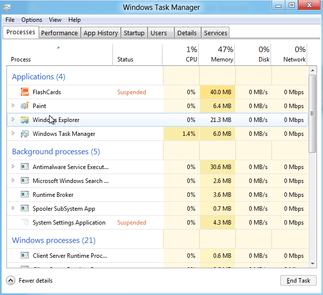Expand the Antimalware Service Executable entry
Viewport: 323px width, 295px height.
[13, 167]
